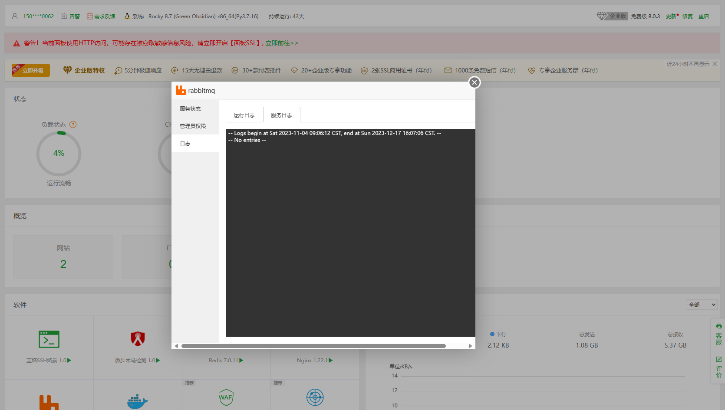This screenshot has width=725, height=410.
Task: Click the 4% load gauge
Action: coord(59,154)
